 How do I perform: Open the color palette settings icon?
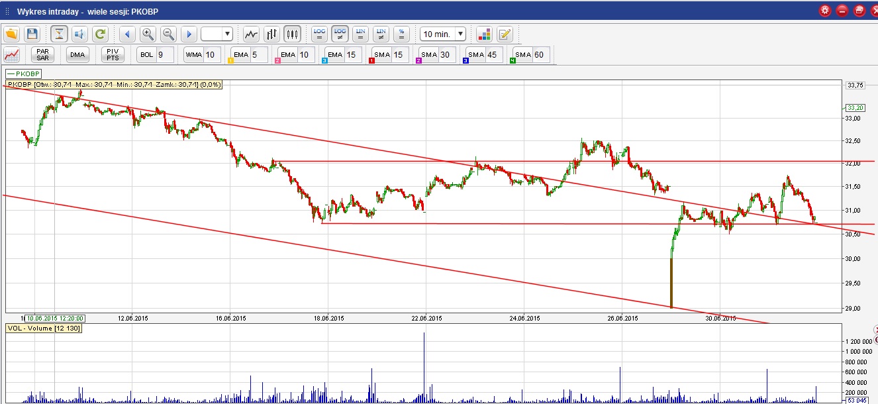484,34
